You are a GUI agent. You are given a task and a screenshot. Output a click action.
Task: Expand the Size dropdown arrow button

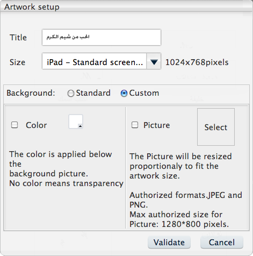pyautogui.click(x=154, y=61)
